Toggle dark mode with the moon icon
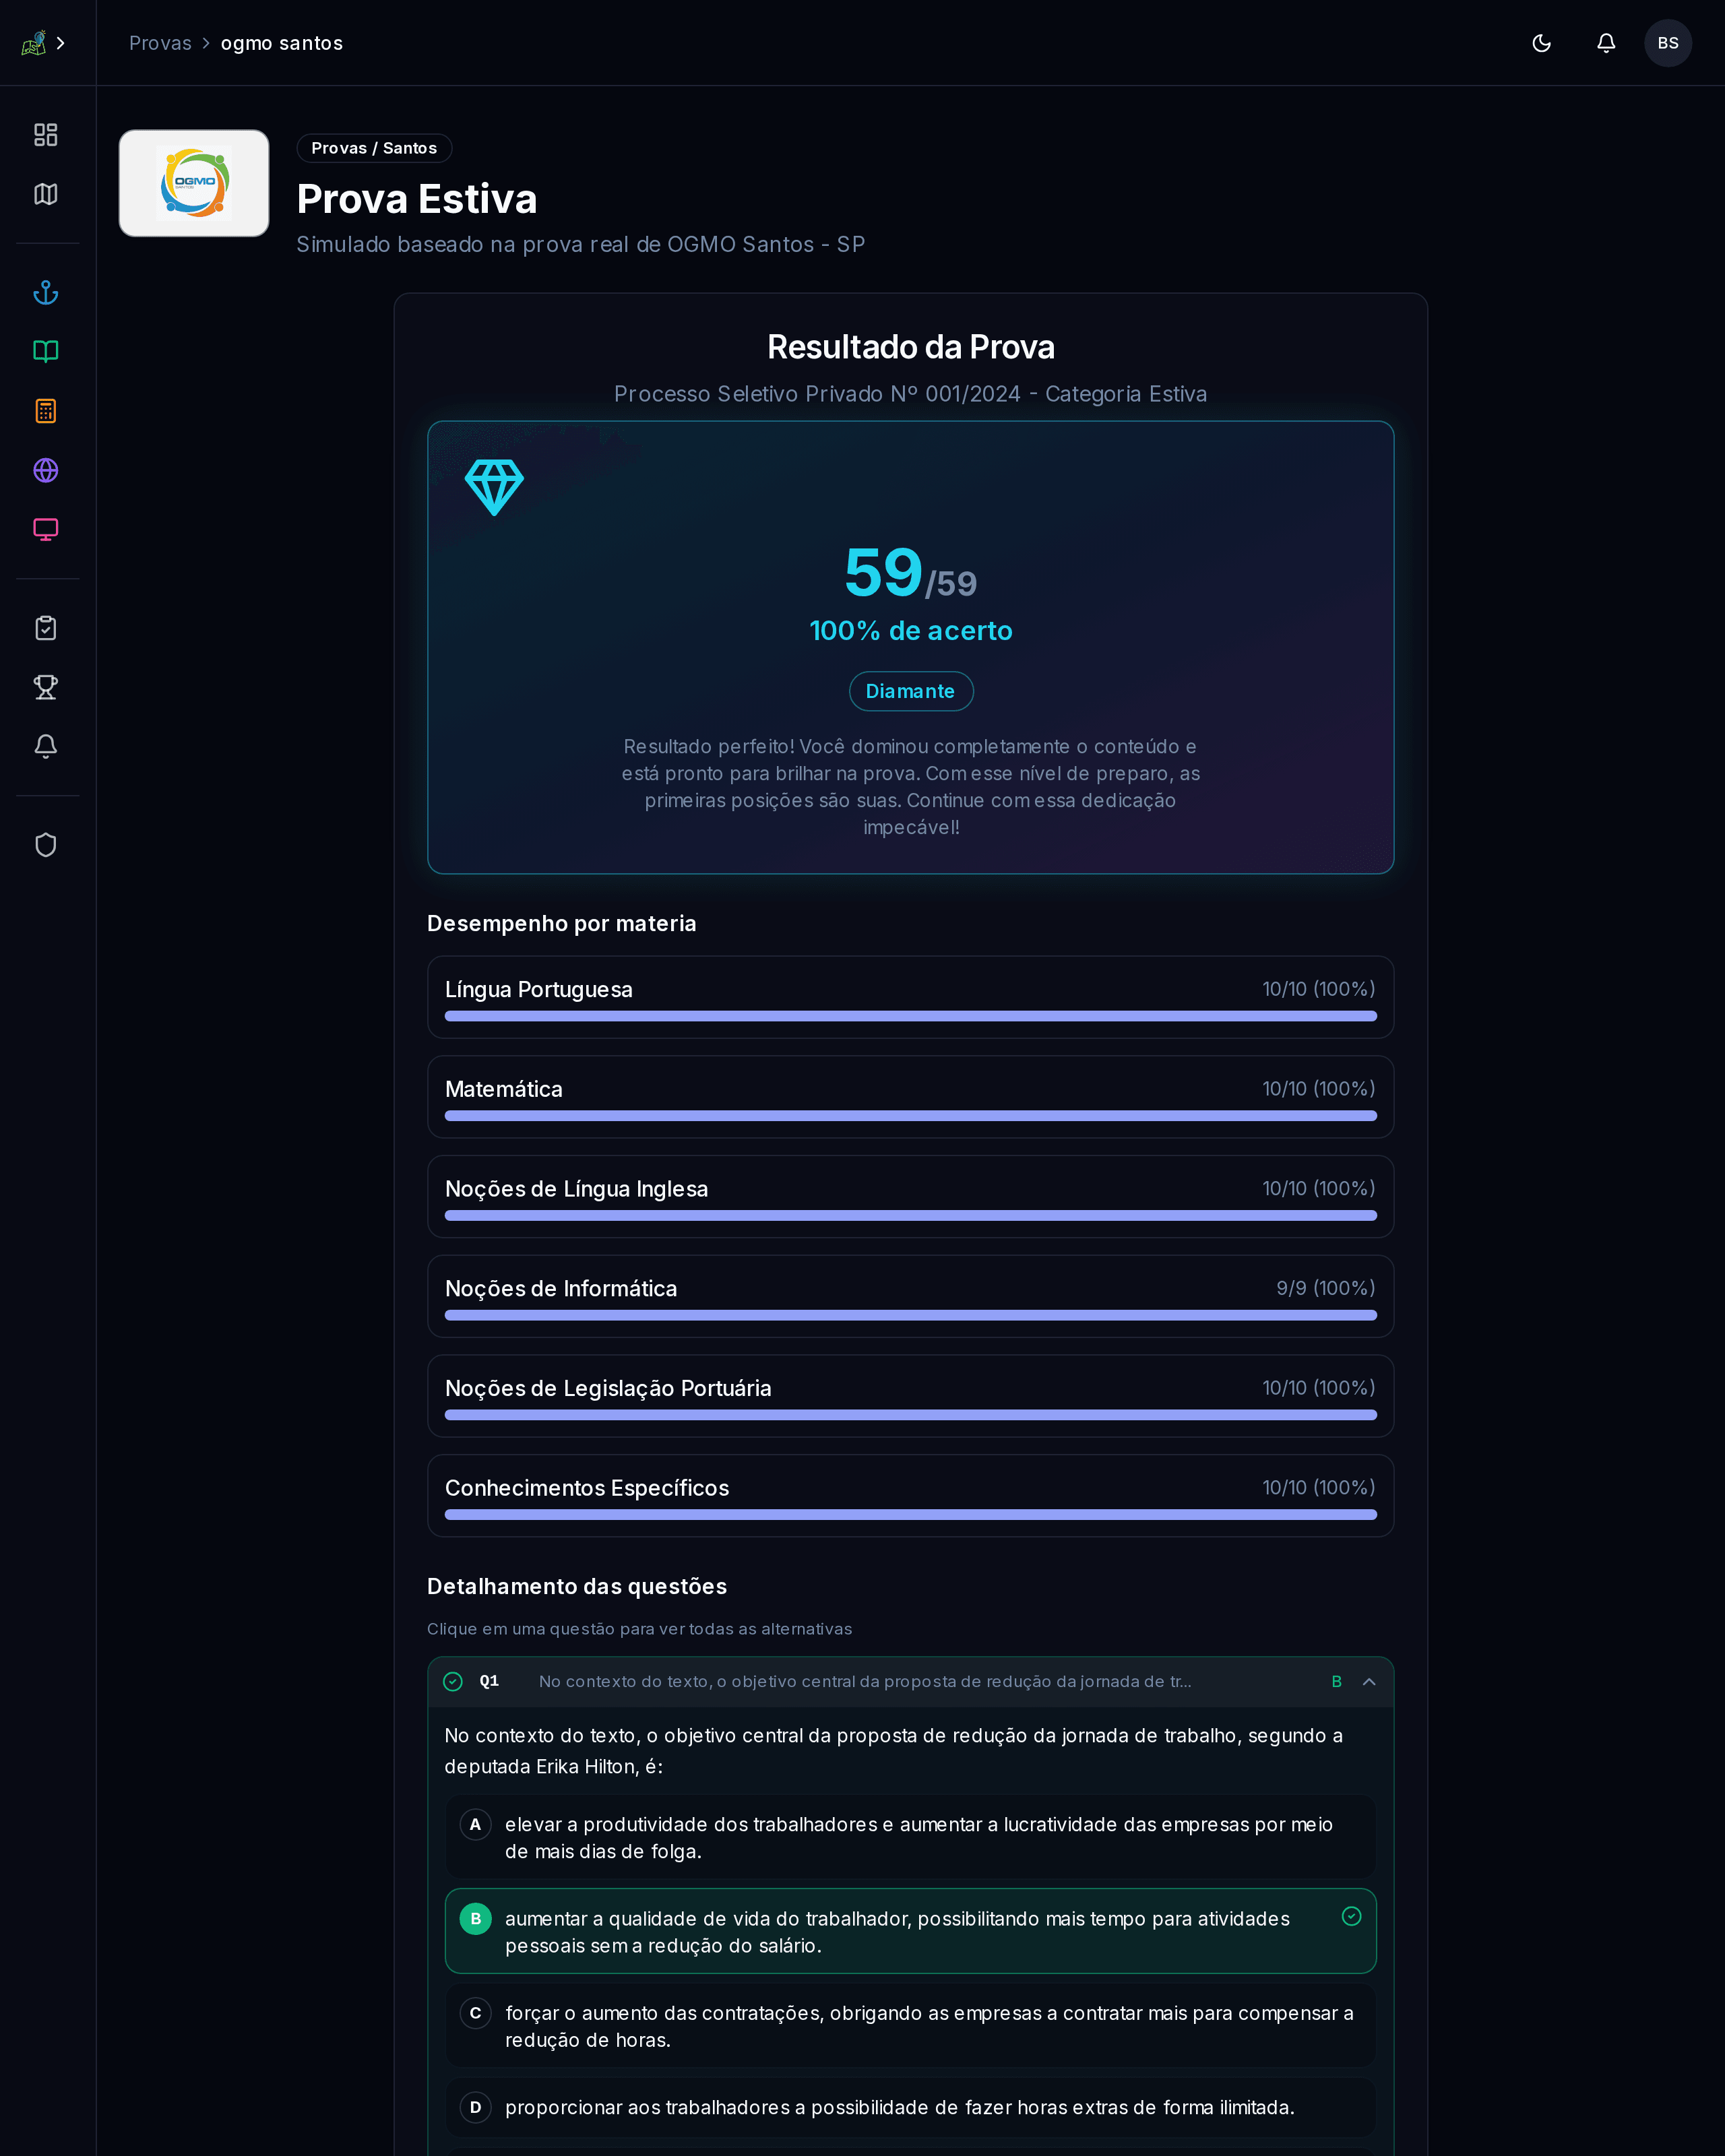 click(1541, 43)
